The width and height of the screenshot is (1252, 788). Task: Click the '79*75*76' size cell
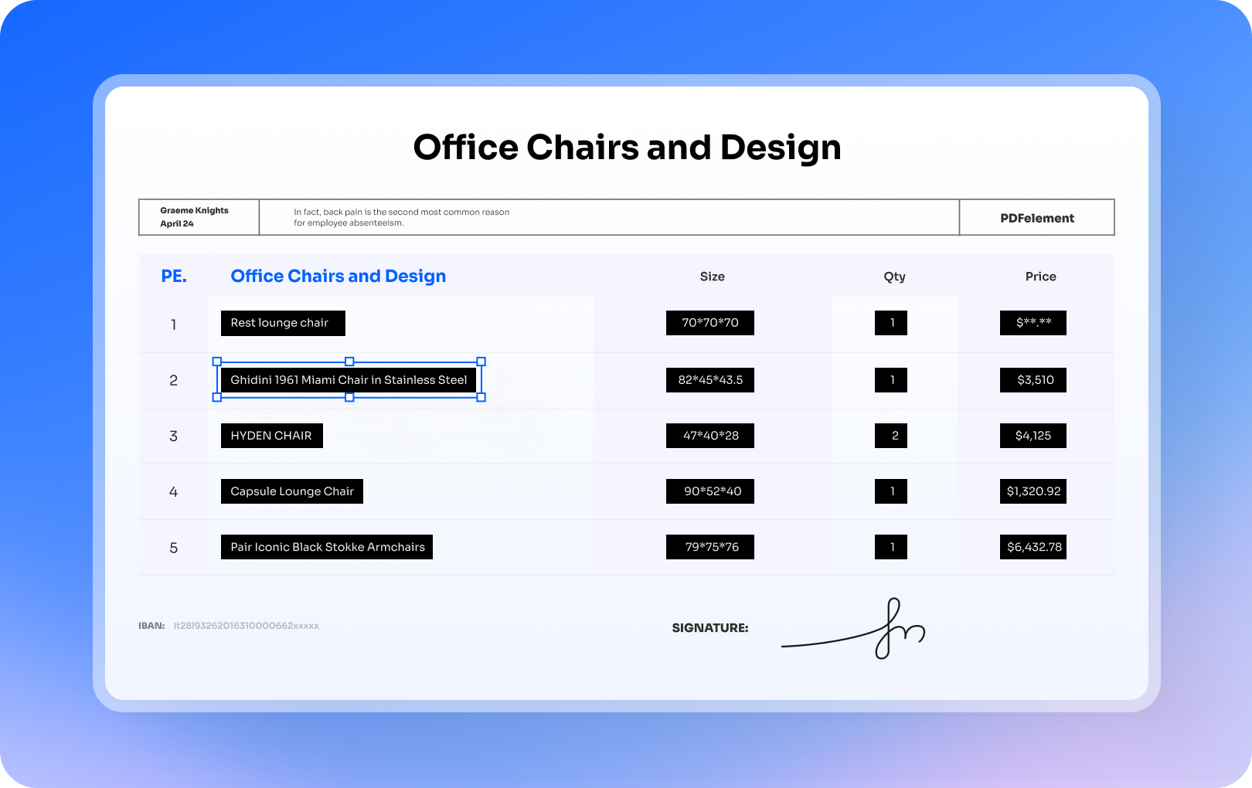710,547
